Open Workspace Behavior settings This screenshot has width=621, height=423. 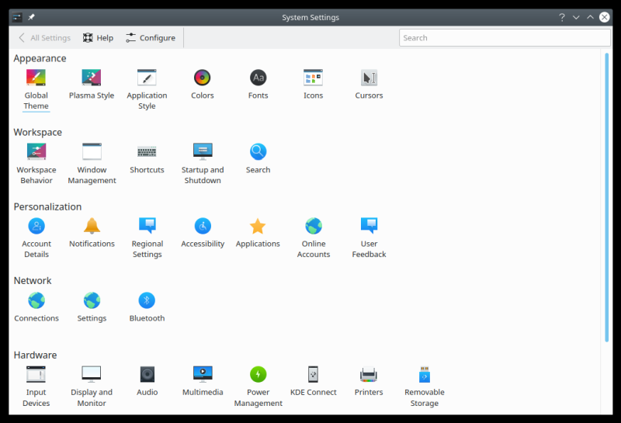(36, 163)
